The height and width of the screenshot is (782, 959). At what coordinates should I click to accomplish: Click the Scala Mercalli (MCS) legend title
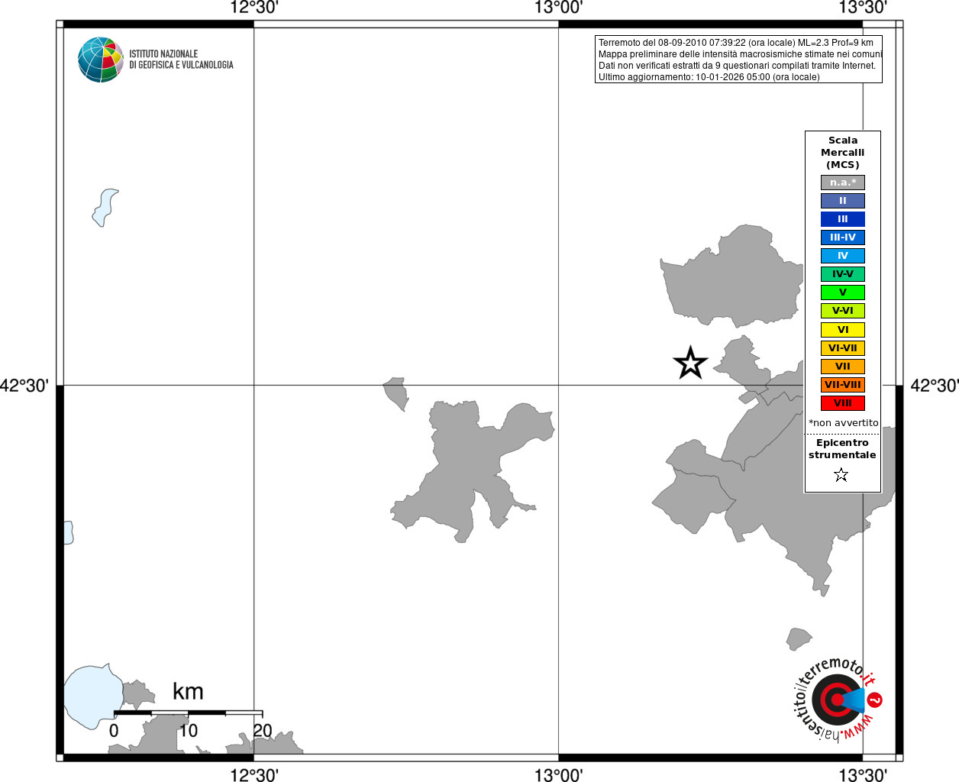[843, 153]
